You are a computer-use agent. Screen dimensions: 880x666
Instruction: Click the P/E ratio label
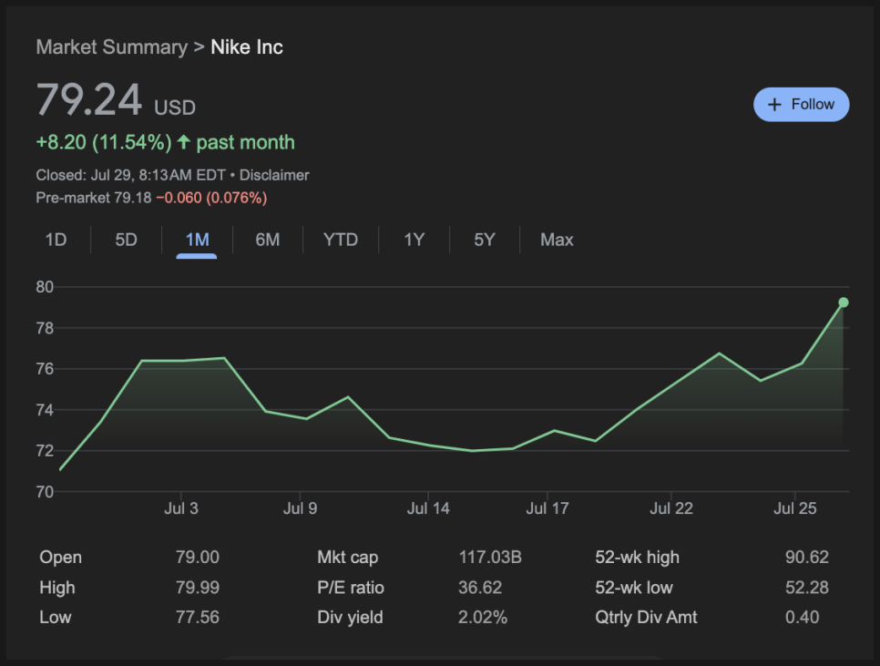tap(350, 588)
